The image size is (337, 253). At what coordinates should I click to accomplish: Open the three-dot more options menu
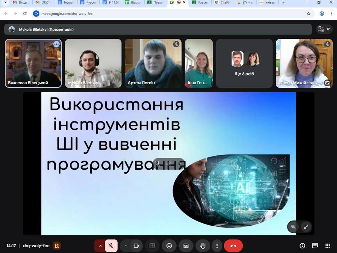coord(217,246)
